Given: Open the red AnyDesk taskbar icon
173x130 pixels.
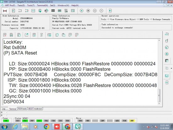Looking at the screenshot, I should click(57, 127).
